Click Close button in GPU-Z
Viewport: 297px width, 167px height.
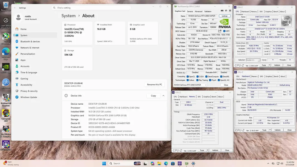point(226,85)
